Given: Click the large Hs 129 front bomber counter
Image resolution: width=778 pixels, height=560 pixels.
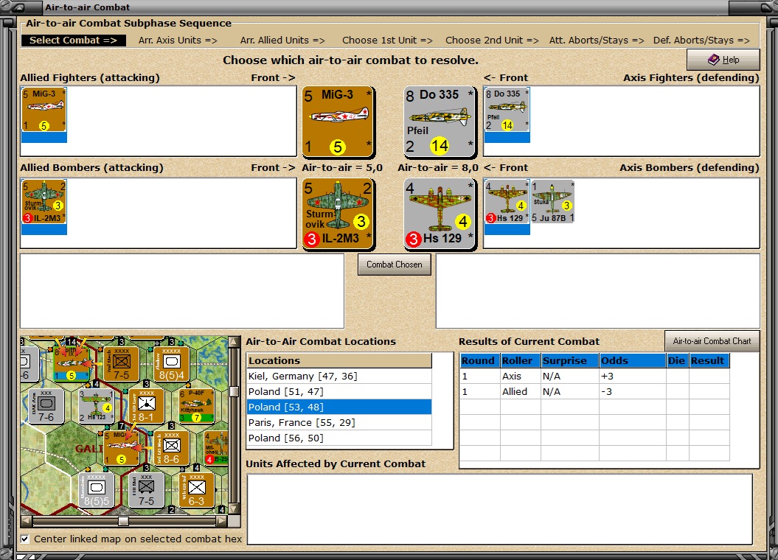Looking at the screenshot, I should point(440,214).
